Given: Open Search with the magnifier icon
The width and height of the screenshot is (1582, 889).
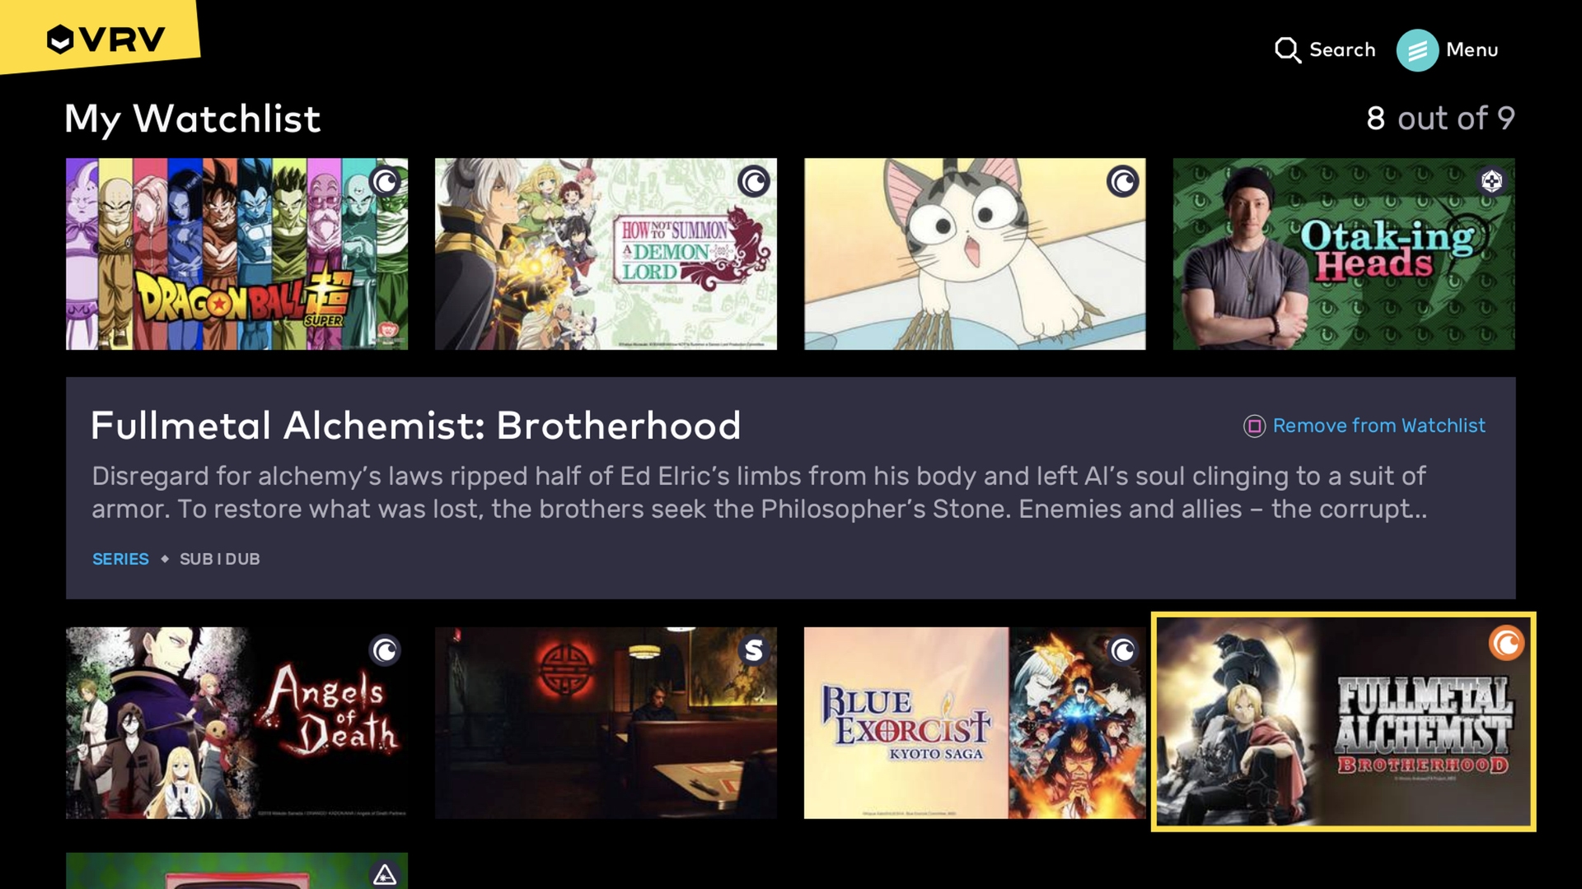Looking at the screenshot, I should 1288,50.
